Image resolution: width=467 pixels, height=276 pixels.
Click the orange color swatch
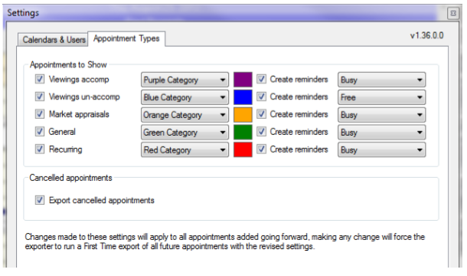click(x=243, y=115)
